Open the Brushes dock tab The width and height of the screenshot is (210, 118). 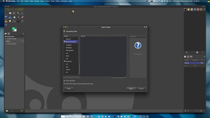click(x=185, y=9)
